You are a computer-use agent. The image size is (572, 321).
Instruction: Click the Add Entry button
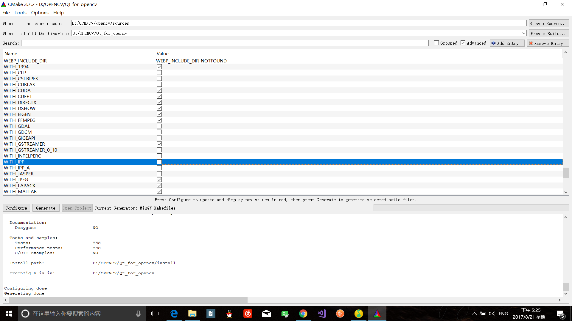tap(507, 43)
